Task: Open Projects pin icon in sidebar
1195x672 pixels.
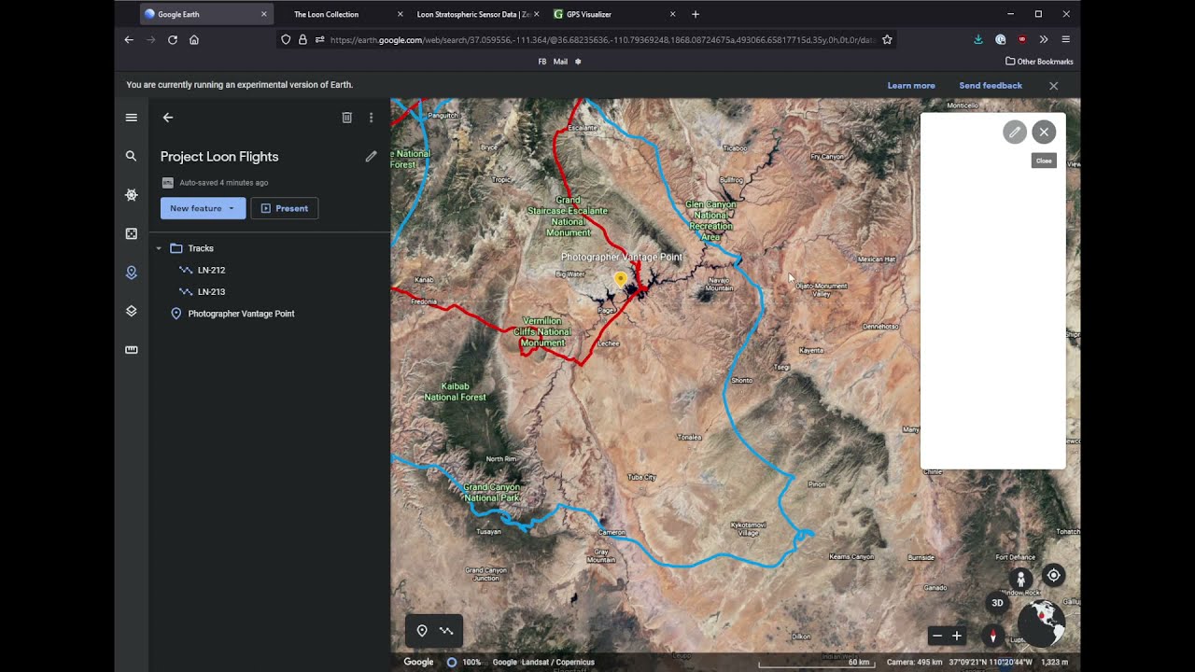Action: point(131,273)
